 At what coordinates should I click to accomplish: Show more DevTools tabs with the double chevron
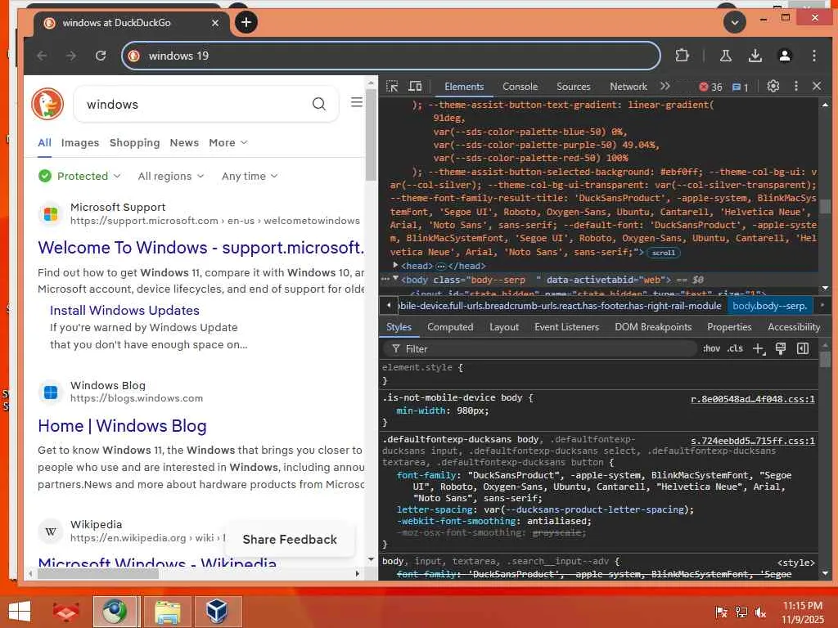tap(665, 87)
